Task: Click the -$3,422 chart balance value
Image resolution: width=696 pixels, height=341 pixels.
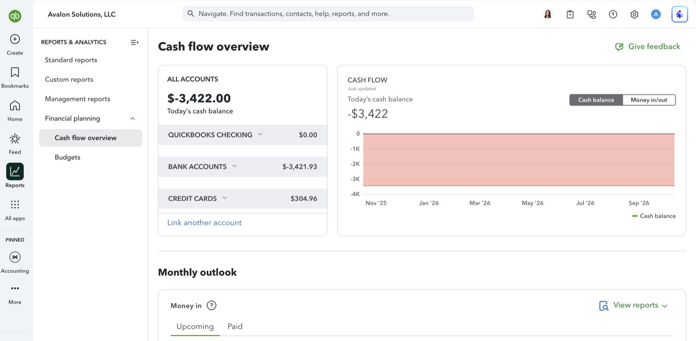Action: (367, 114)
